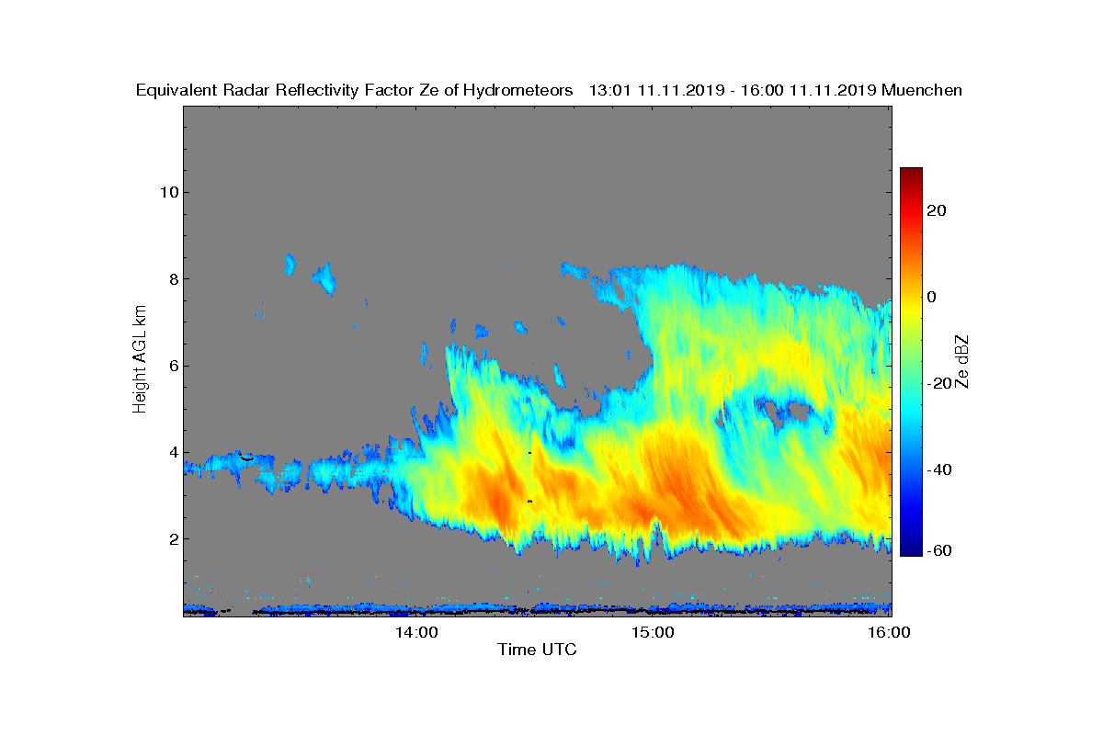Click the '14:00' time tick label
The image size is (1103, 735).
(x=415, y=632)
